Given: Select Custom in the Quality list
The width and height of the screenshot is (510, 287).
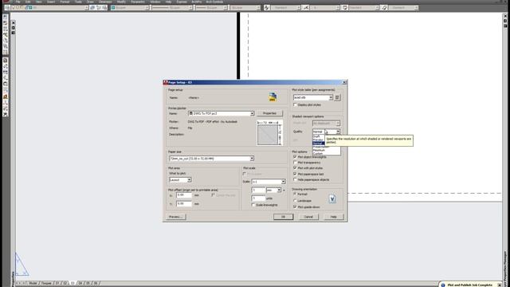Looking at the screenshot, I should pos(318,153).
